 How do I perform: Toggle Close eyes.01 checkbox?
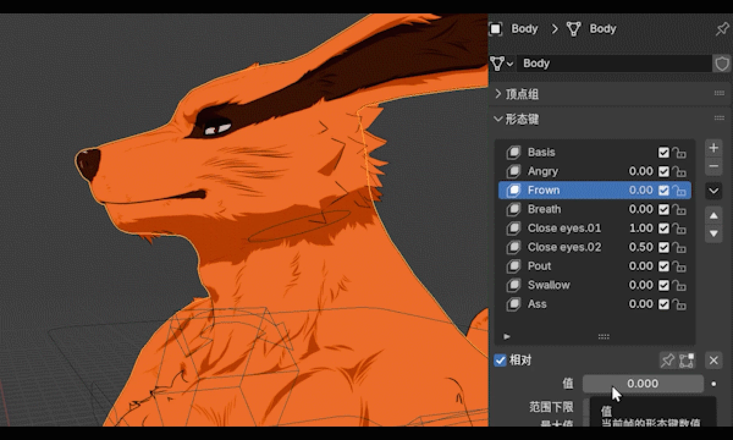point(664,228)
